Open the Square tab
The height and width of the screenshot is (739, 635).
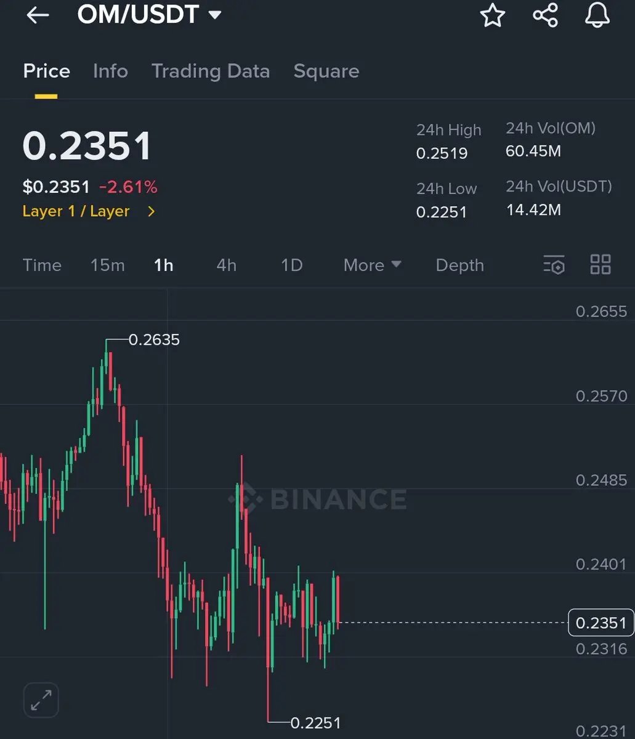click(x=326, y=71)
